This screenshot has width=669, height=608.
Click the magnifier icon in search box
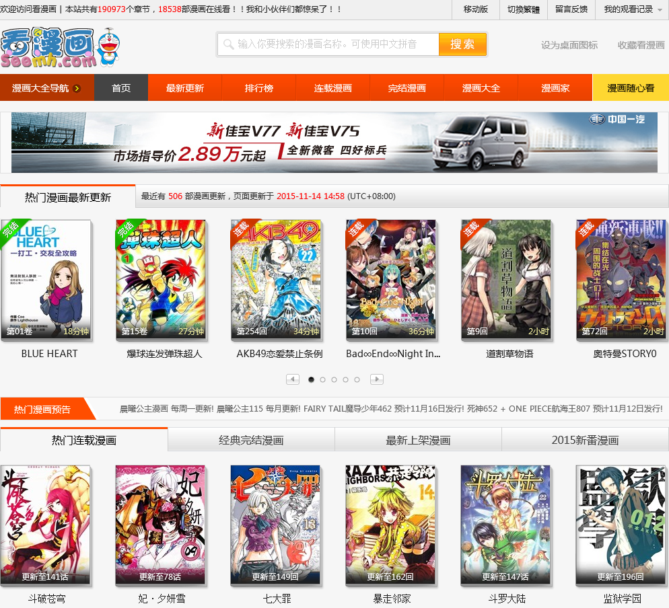[x=228, y=44]
